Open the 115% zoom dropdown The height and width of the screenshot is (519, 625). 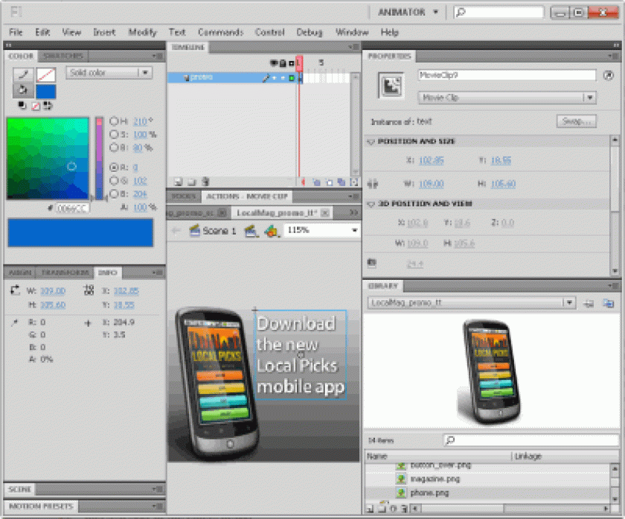pos(354,230)
